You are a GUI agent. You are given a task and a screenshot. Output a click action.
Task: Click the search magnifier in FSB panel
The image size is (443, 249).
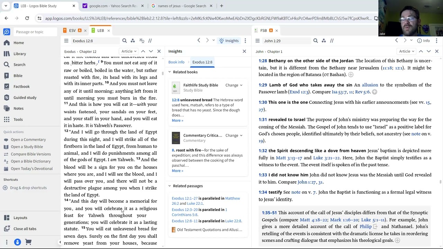click(316, 41)
